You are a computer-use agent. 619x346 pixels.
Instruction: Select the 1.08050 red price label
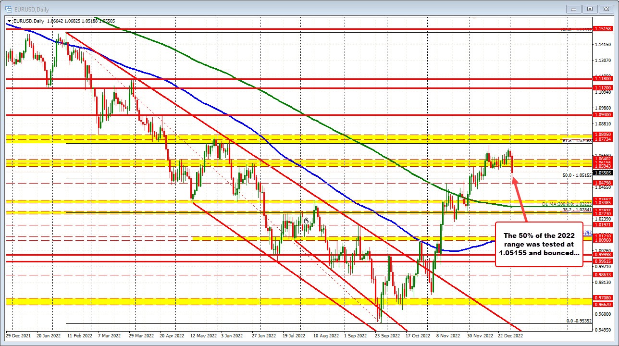[x=603, y=135]
